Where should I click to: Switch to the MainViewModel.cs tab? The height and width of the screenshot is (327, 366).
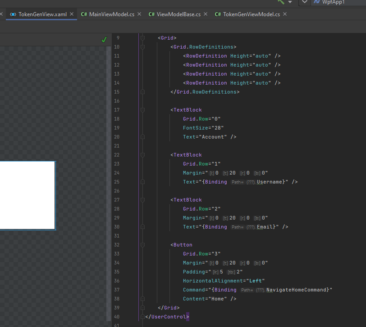point(111,14)
